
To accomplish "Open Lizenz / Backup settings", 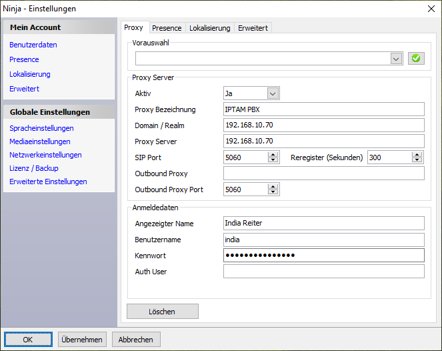I will point(34,168).
